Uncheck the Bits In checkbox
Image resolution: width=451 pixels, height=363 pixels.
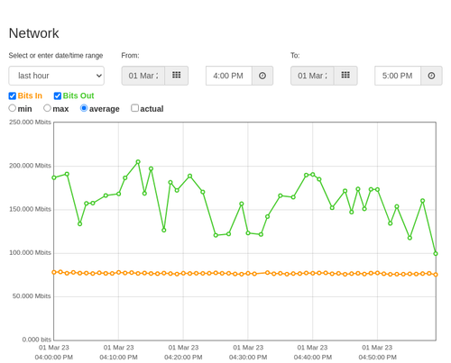[13, 95]
